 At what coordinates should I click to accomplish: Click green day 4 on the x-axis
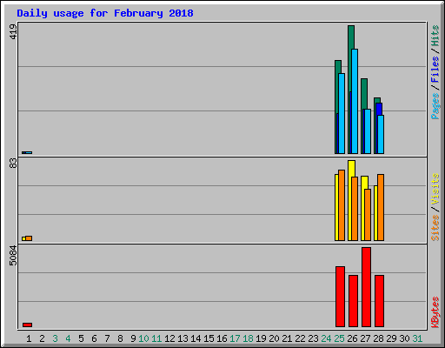[68, 338]
